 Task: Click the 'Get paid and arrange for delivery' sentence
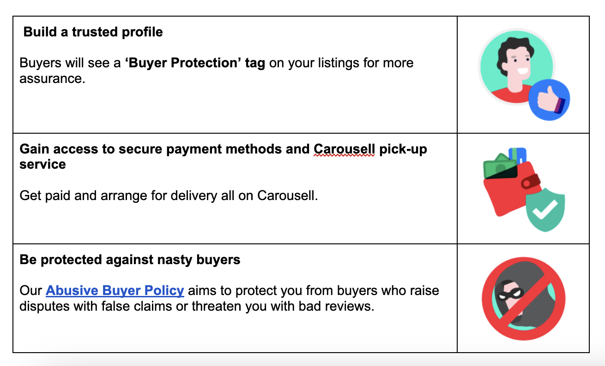[x=169, y=196]
